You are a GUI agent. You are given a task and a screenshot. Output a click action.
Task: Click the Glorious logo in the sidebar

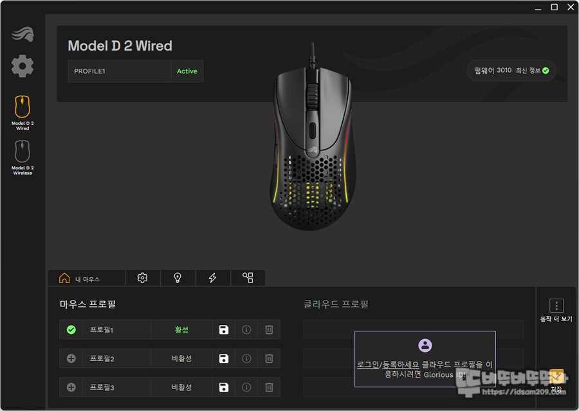[23, 34]
